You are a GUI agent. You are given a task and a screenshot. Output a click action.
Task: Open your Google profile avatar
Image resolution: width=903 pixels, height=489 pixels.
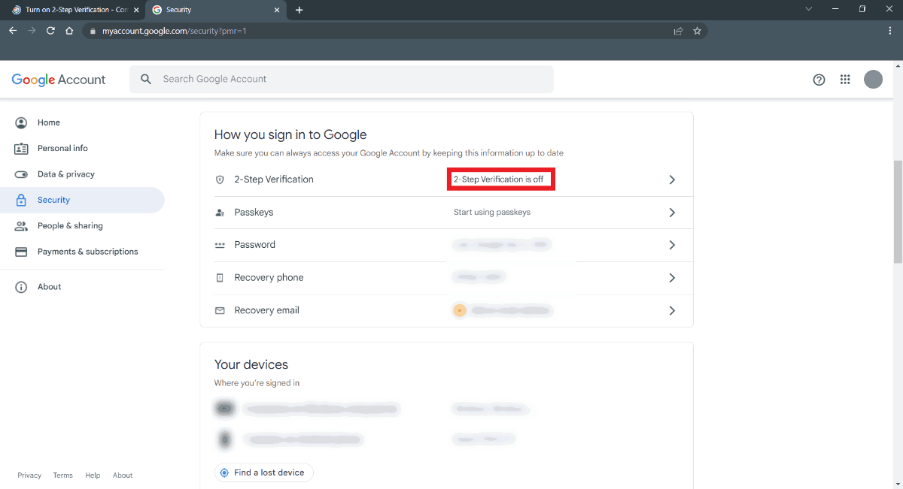[873, 79]
